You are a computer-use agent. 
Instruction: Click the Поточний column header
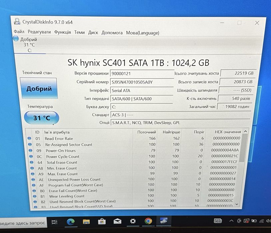pos(147,132)
